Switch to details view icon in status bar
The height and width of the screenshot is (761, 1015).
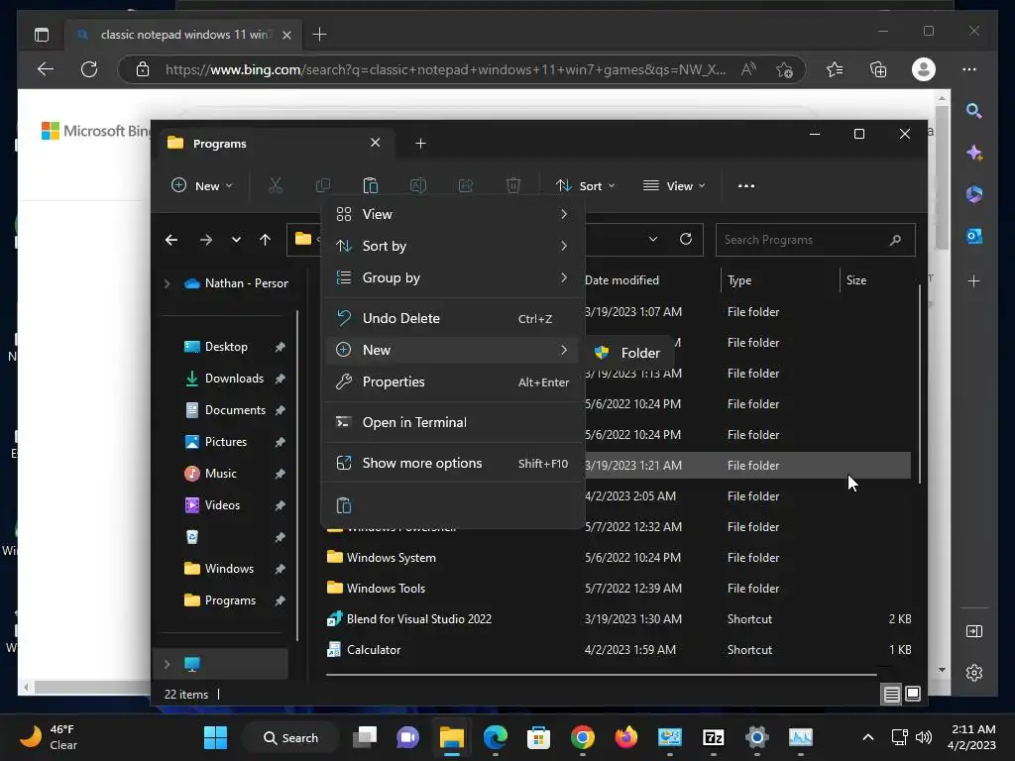891,695
